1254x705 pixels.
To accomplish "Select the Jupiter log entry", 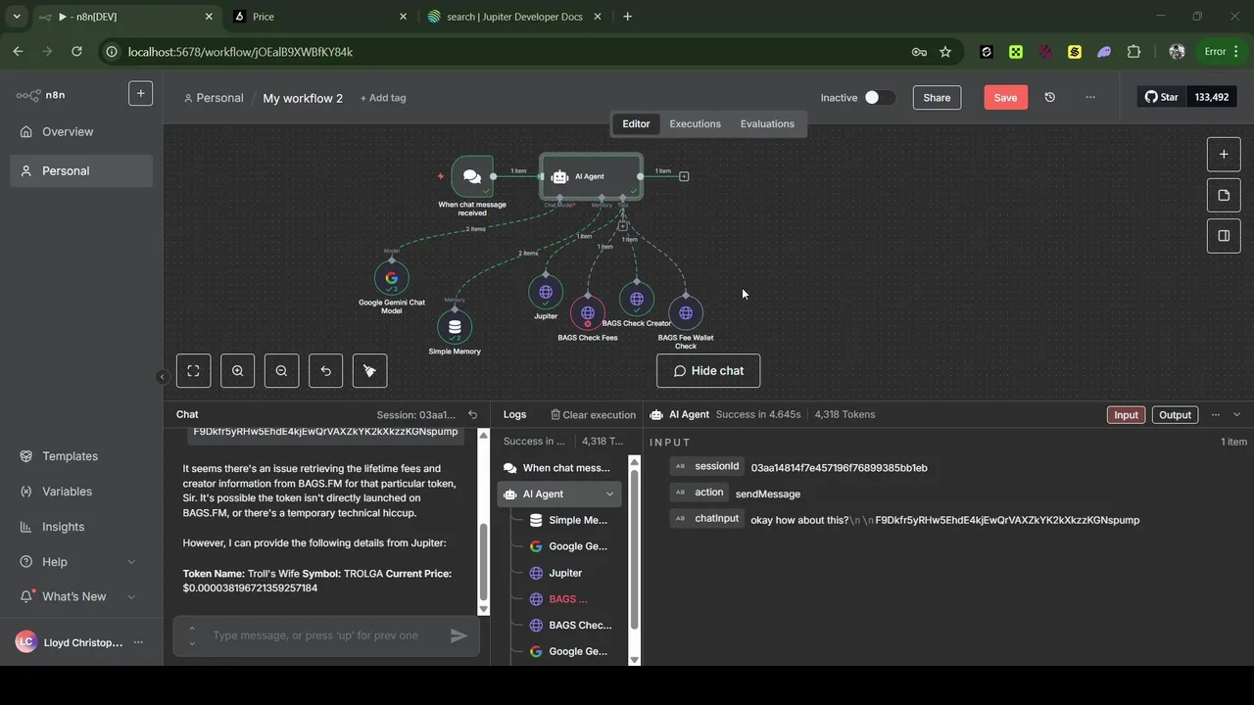I will tap(568, 573).
